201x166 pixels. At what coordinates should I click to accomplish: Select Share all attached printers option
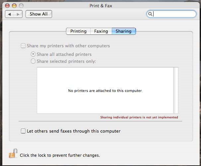[x=33, y=54]
